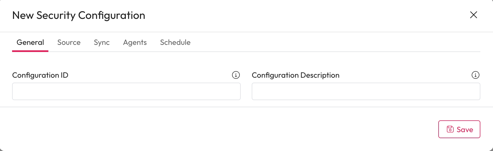Click the left edge of Configuration Description field

(x=255, y=91)
